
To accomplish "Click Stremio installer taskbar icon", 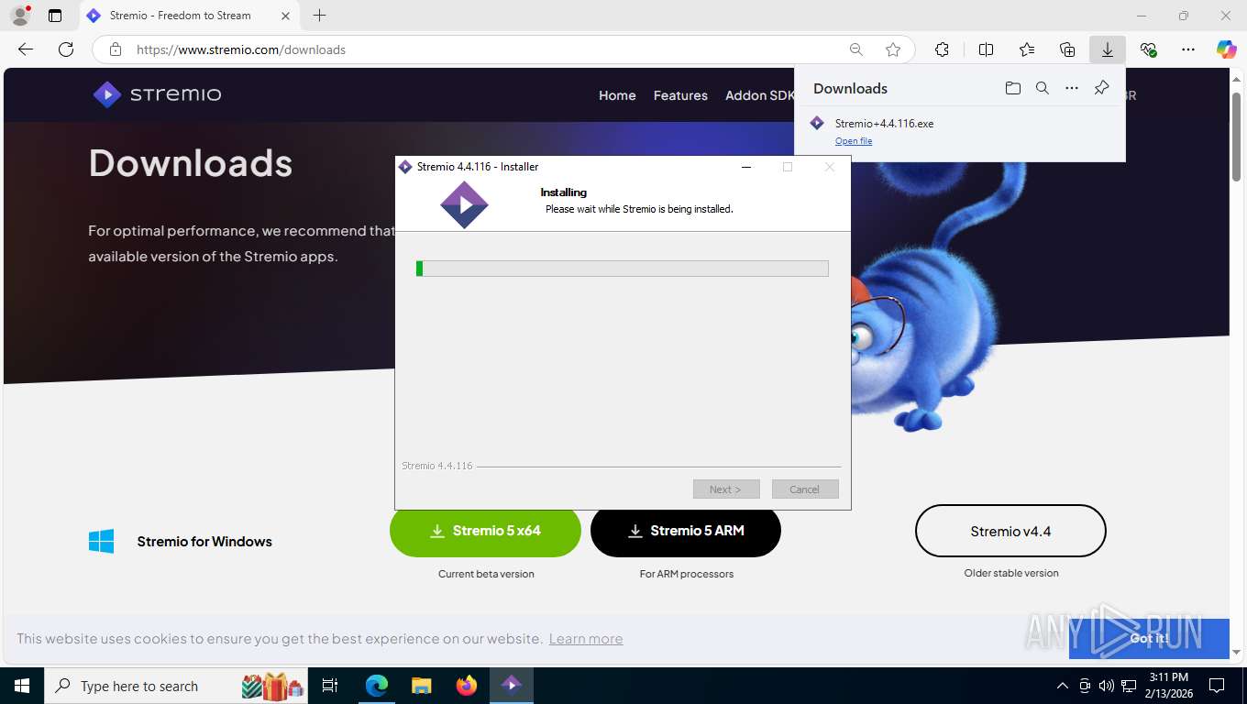I will point(512,686).
